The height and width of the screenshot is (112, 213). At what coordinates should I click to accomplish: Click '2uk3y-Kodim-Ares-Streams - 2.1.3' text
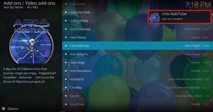click(x=187, y=88)
